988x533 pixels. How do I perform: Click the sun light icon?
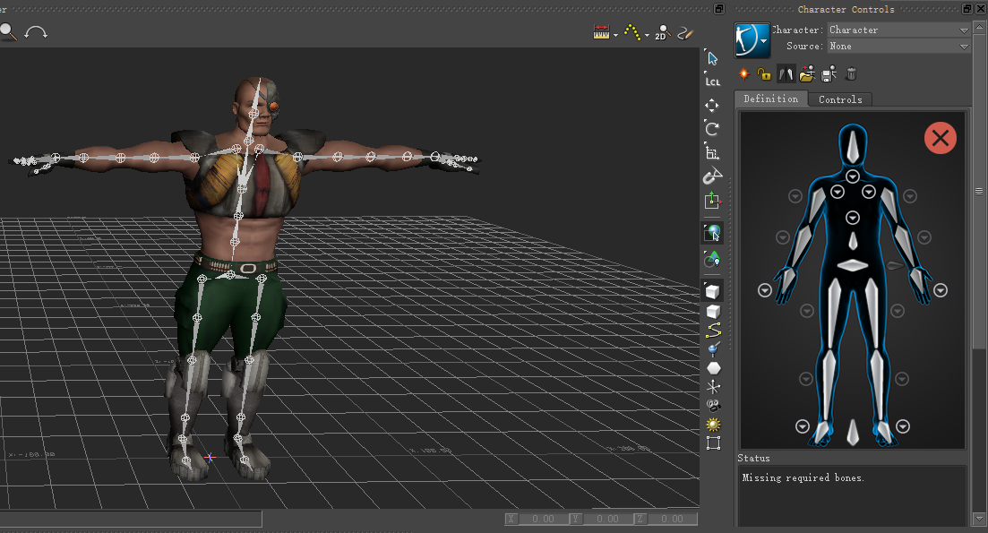[x=713, y=424]
